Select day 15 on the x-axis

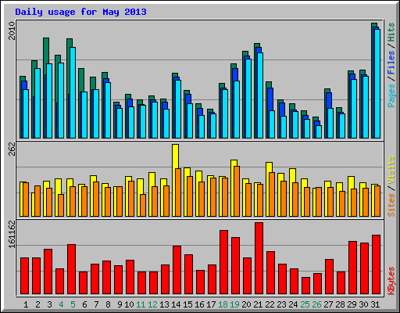187,304
